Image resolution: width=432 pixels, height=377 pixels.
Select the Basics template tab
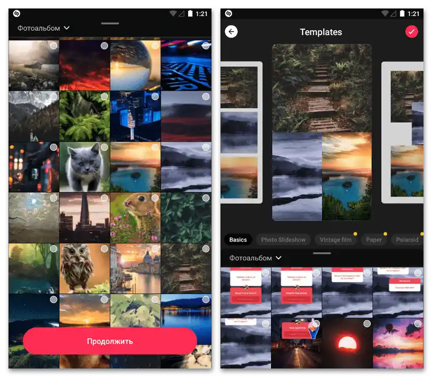(238, 239)
